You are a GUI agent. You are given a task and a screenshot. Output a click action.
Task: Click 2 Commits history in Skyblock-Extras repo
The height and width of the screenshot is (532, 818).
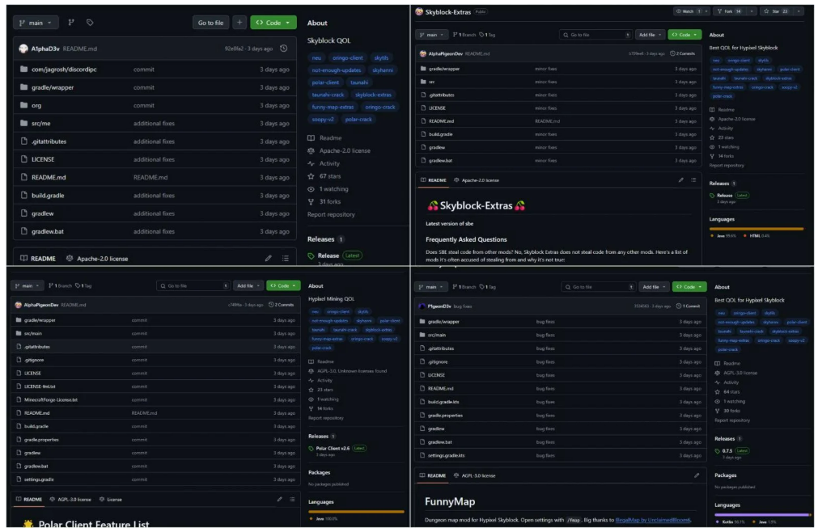pyautogui.click(x=682, y=53)
